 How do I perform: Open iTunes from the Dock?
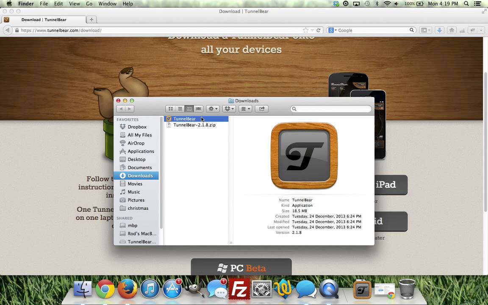150,289
